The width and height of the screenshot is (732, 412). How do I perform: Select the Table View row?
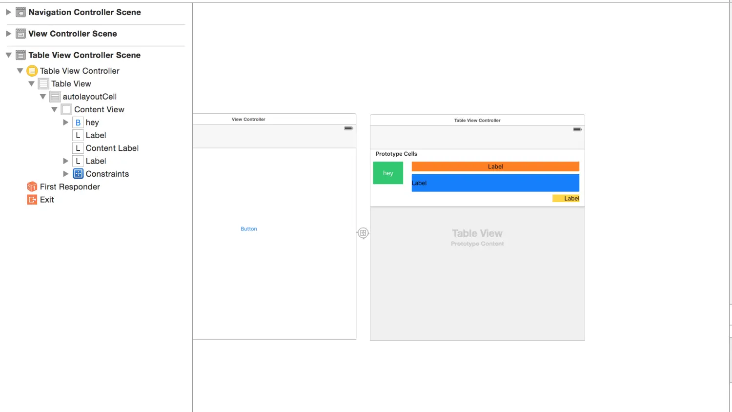71,84
